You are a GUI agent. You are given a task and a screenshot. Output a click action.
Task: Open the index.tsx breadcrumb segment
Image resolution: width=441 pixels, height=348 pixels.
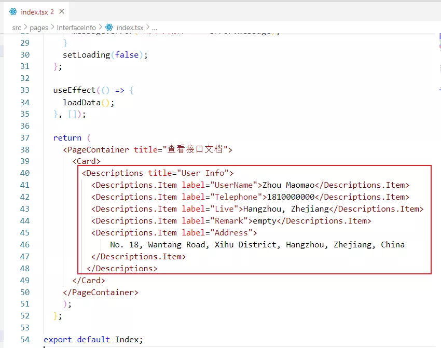130,27
